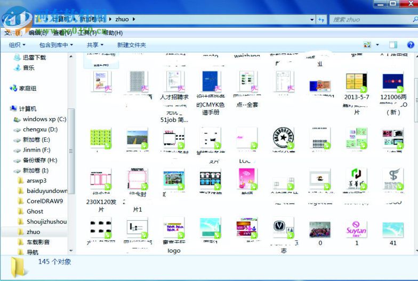The image size is (418, 281).
Task: Select the Suytan logo image named 1
Action: 356,230
